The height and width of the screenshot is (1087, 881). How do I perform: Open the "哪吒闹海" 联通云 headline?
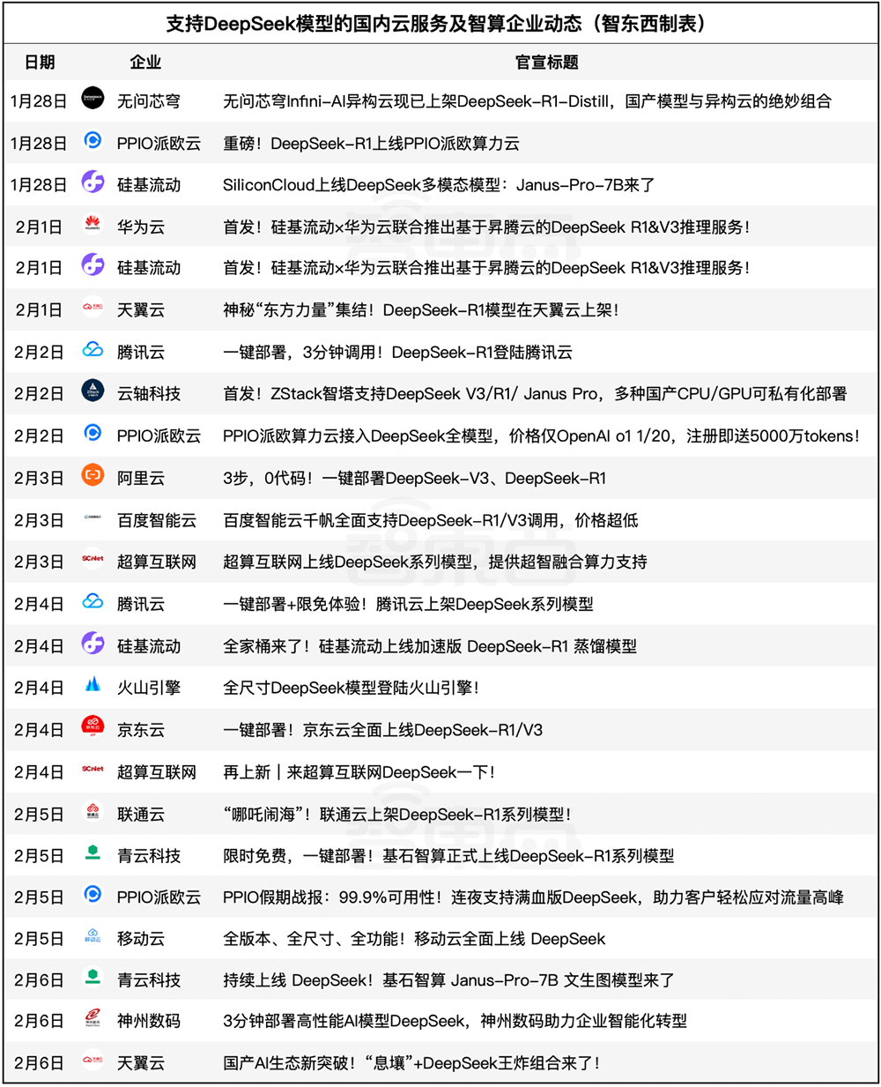click(396, 815)
